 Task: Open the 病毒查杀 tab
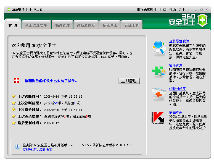(110, 25)
